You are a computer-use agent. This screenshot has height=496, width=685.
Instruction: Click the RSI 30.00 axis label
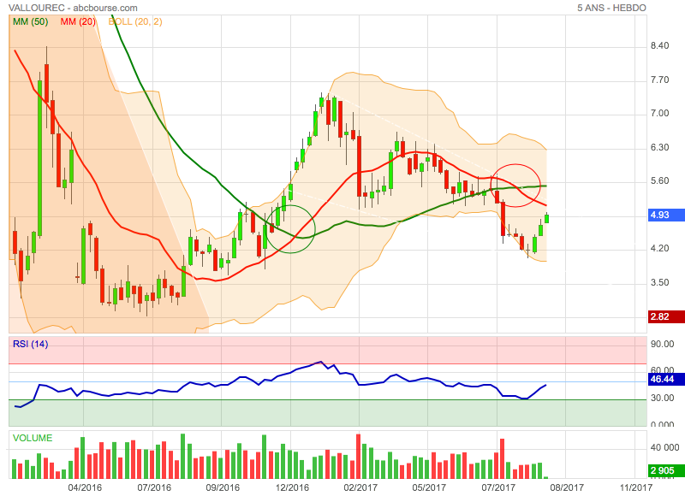[662, 398]
